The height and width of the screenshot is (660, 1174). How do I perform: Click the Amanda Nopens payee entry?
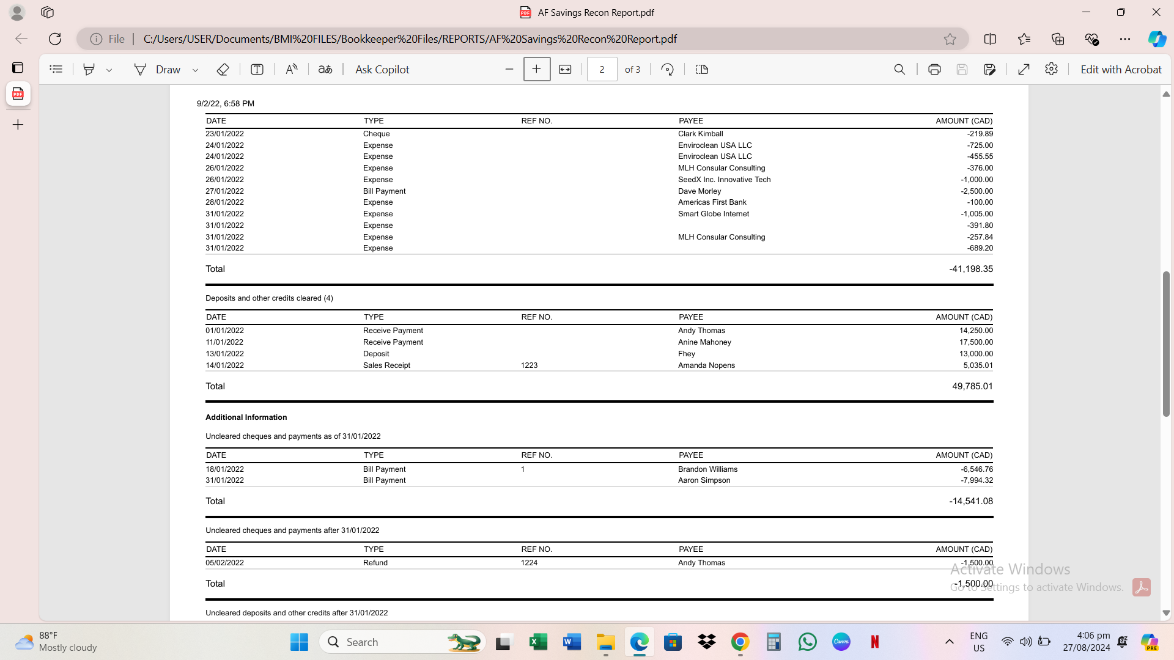click(x=706, y=365)
